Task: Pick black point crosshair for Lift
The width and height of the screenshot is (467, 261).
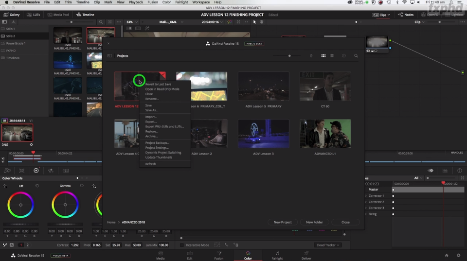Action: click(x=5, y=186)
